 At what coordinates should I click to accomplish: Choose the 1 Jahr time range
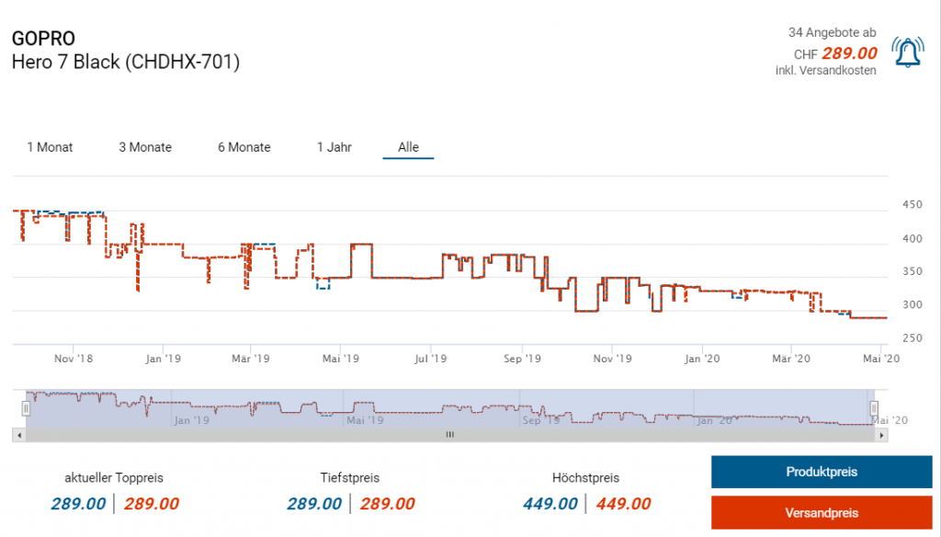tap(334, 147)
